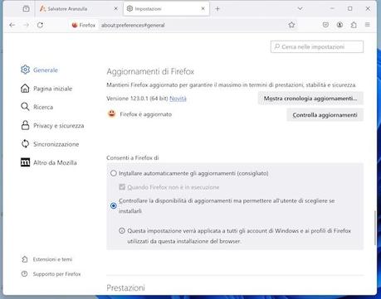Bookmark this page with the star icon
This screenshot has width=381, height=299.
coord(291,25)
